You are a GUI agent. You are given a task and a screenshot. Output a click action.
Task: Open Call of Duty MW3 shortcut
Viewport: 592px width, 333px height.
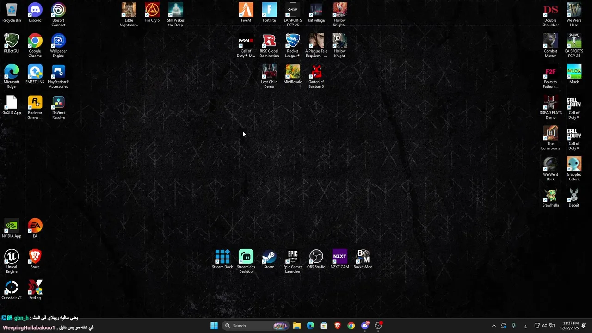(x=246, y=46)
